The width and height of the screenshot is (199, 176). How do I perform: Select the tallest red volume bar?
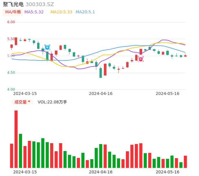tap(16, 139)
